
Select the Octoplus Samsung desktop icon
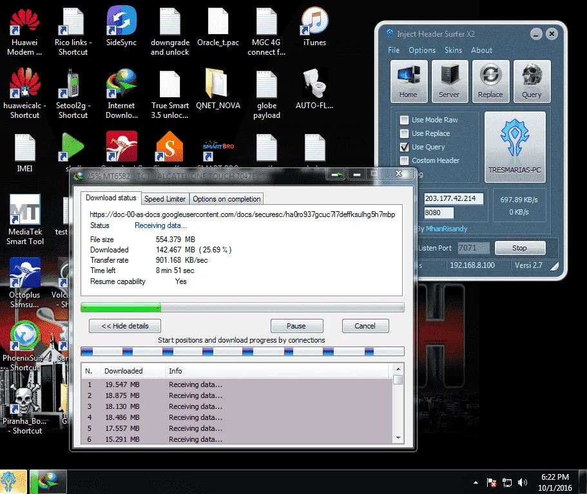pyautogui.click(x=24, y=283)
